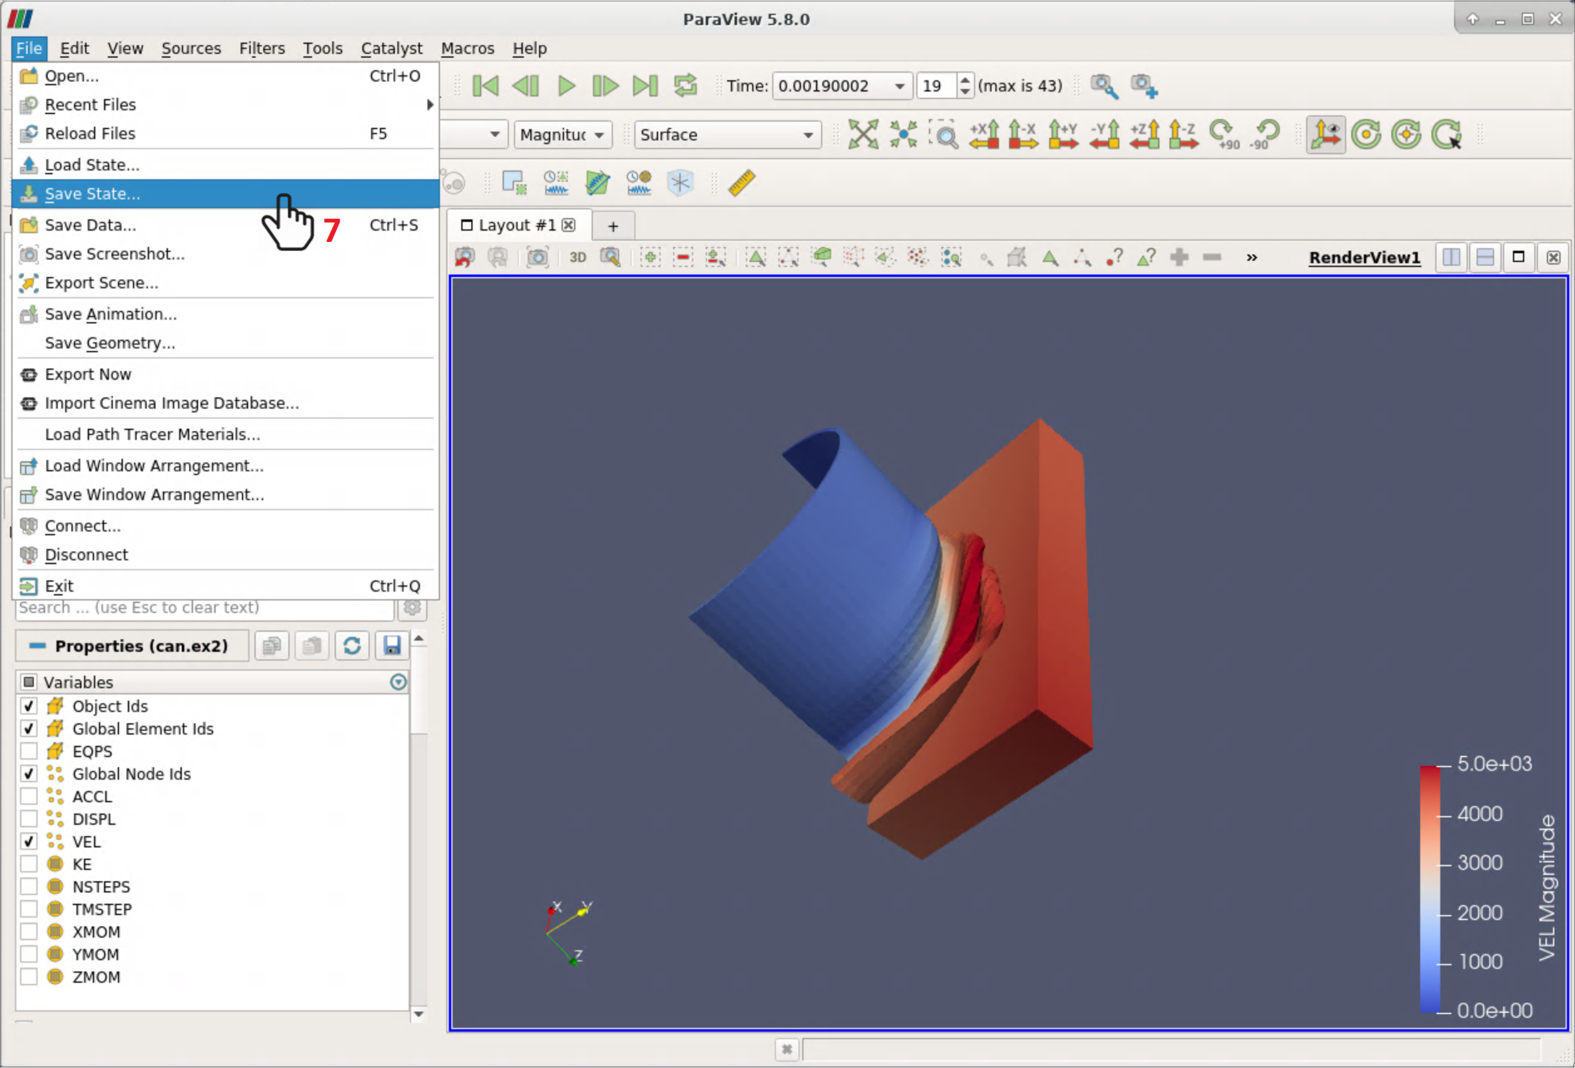Copy properties icon in panel
The height and width of the screenshot is (1068, 1575).
pyautogui.click(x=272, y=646)
